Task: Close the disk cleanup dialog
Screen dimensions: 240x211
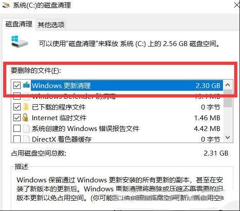Action: click(x=237, y=5)
